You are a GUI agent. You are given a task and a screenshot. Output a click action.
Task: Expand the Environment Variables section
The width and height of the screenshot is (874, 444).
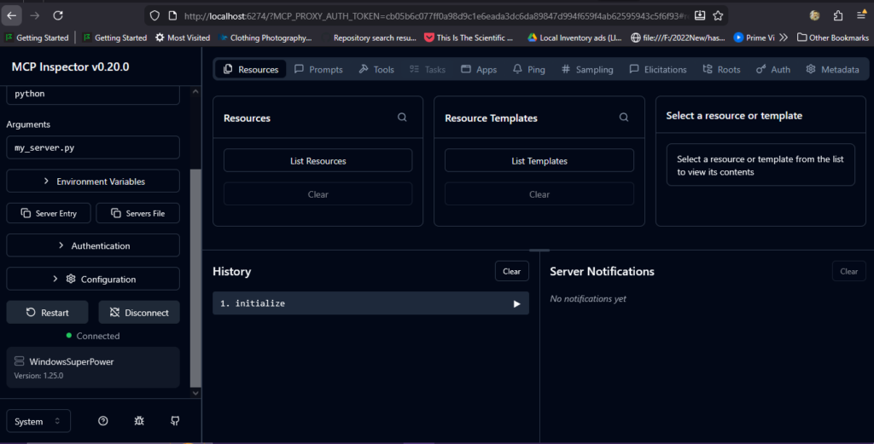93,182
